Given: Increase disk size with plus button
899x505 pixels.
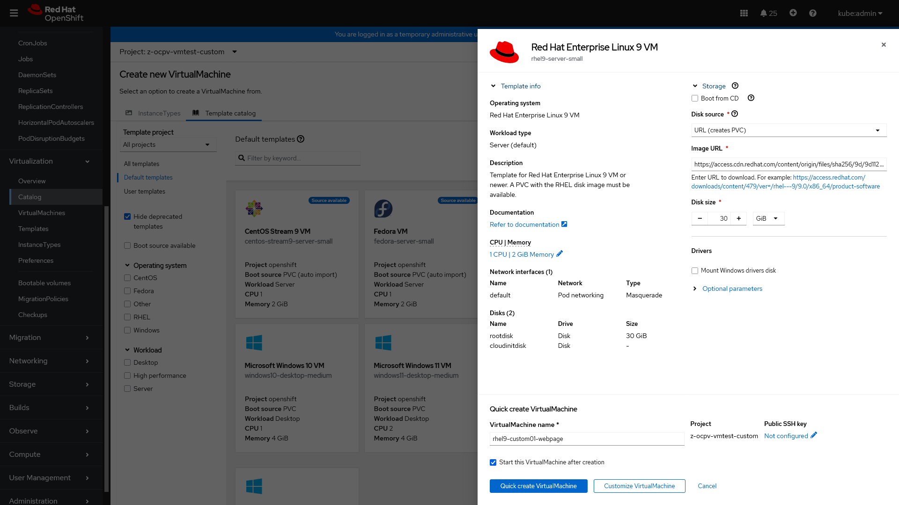Looking at the screenshot, I should click(738, 218).
